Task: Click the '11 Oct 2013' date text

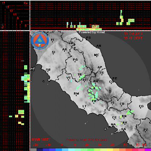Action: [x=133, y=34]
